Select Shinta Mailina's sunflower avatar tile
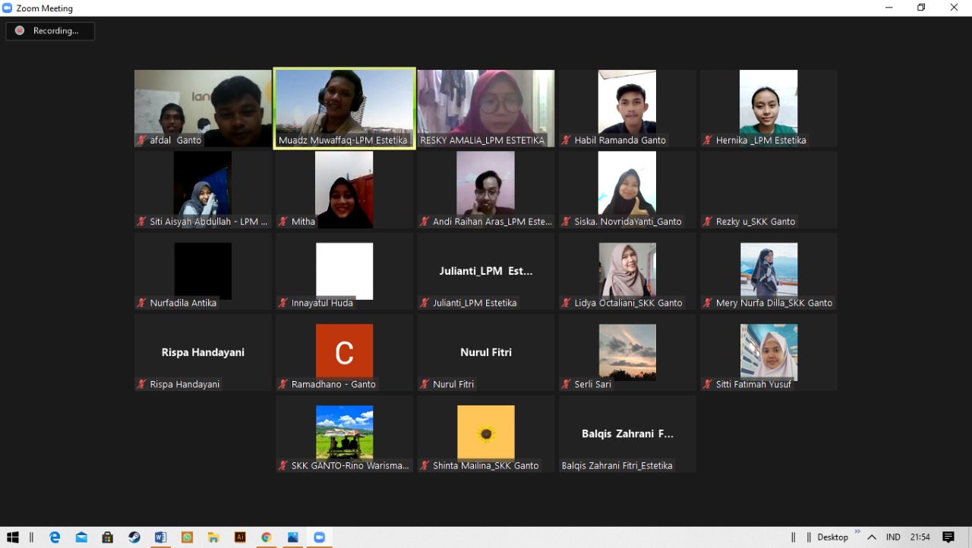This screenshot has width=972, height=548. tap(486, 433)
